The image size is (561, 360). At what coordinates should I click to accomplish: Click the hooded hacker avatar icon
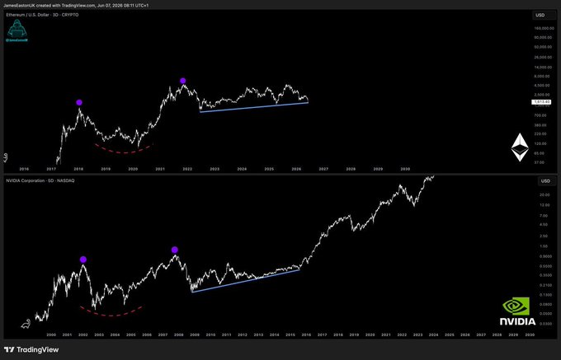point(16,29)
